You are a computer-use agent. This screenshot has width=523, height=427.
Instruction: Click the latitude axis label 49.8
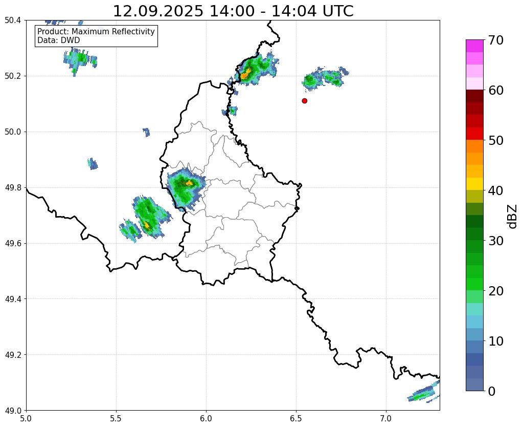(x=13, y=188)
